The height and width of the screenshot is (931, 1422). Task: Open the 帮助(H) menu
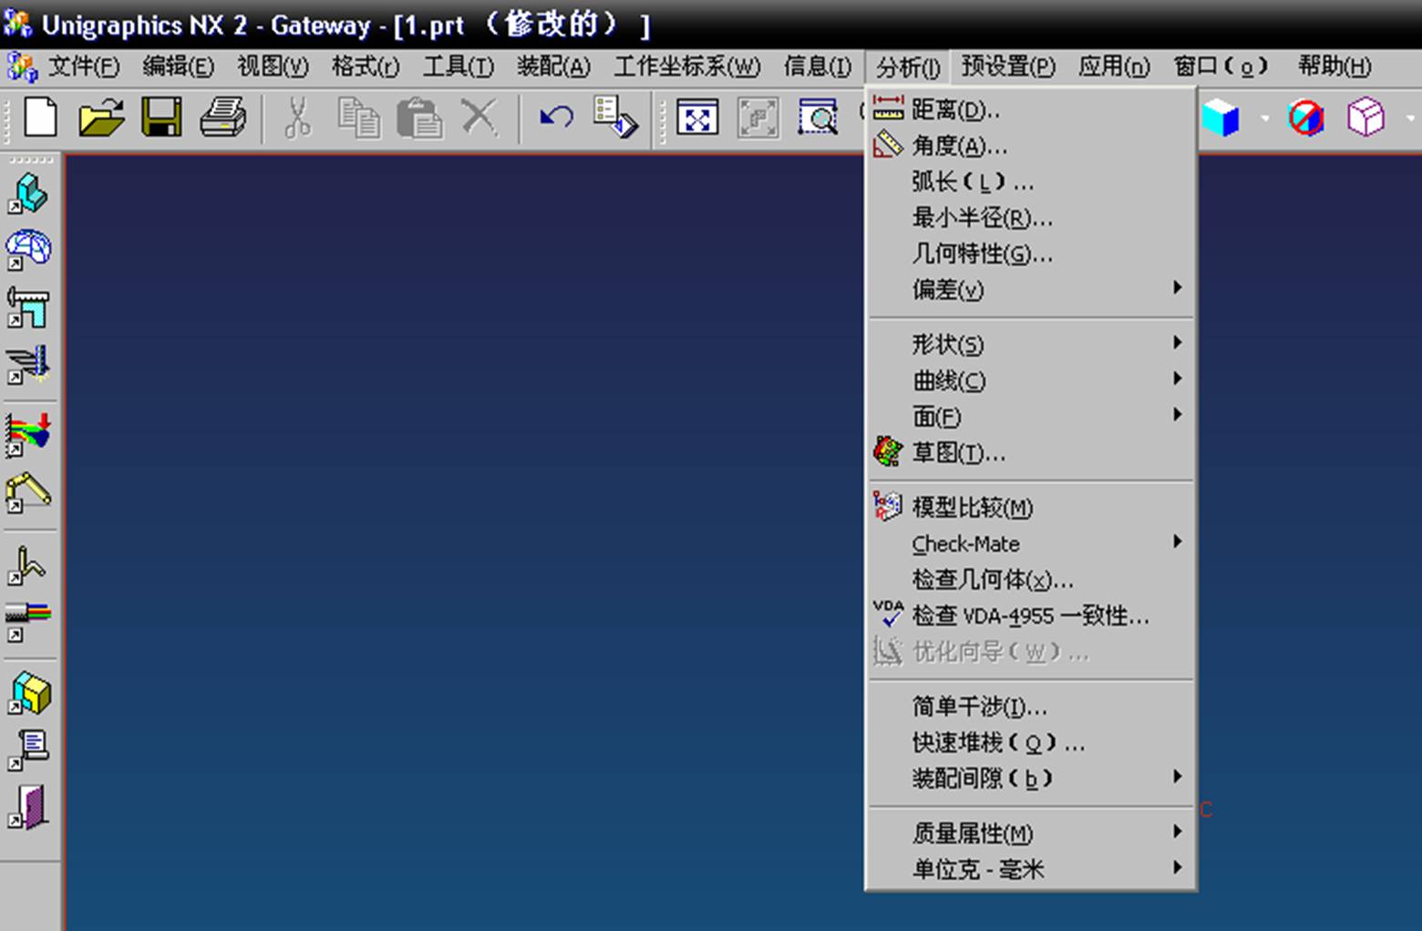pyautogui.click(x=1334, y=67)
